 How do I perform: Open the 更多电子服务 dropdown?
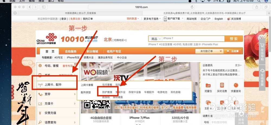152,19
